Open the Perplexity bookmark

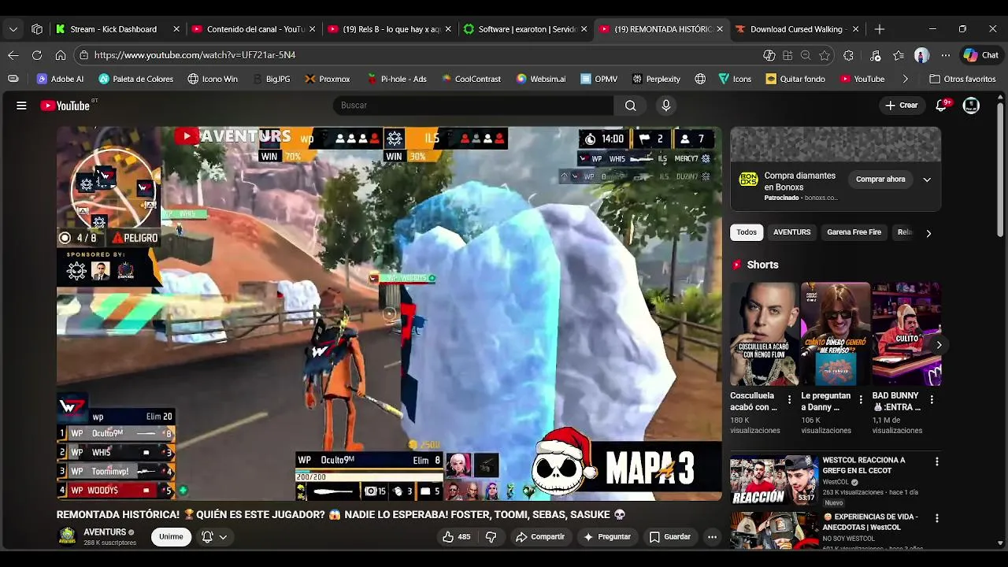pyautogui.click(x=654, y=79)
